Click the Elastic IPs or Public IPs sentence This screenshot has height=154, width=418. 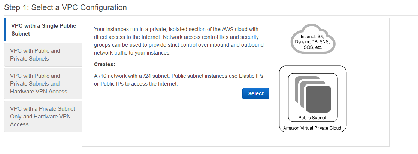[x=179, y=80]
